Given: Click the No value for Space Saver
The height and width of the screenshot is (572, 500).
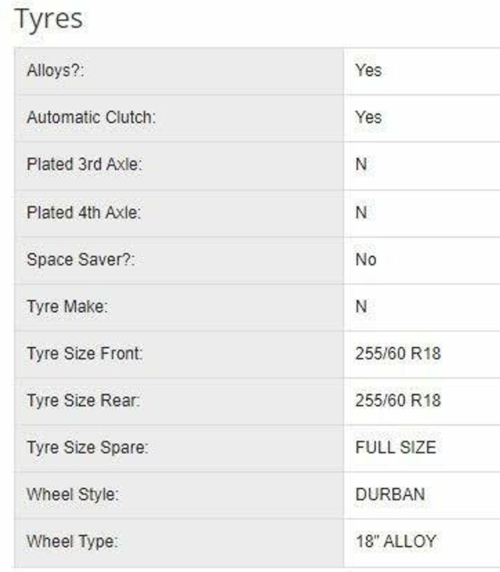Looking at the screenshot, I should pos(366,259).
